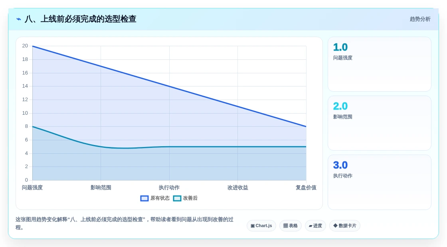
Task: Click the grid icon on 表格 chip
Action: coord(285,225)
